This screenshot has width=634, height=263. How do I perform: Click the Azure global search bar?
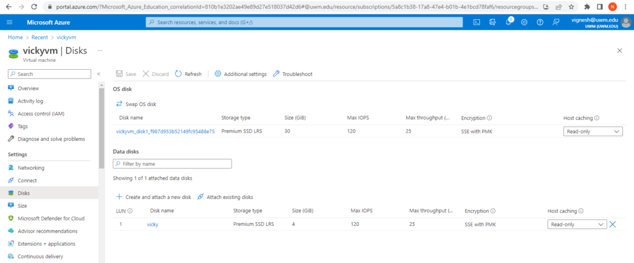point(304,23)
